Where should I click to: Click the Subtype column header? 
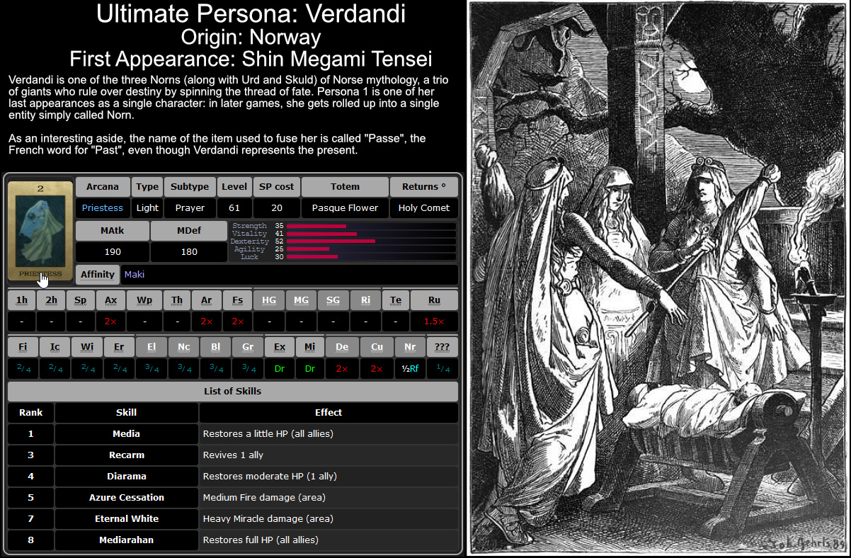tap(190, 187)
